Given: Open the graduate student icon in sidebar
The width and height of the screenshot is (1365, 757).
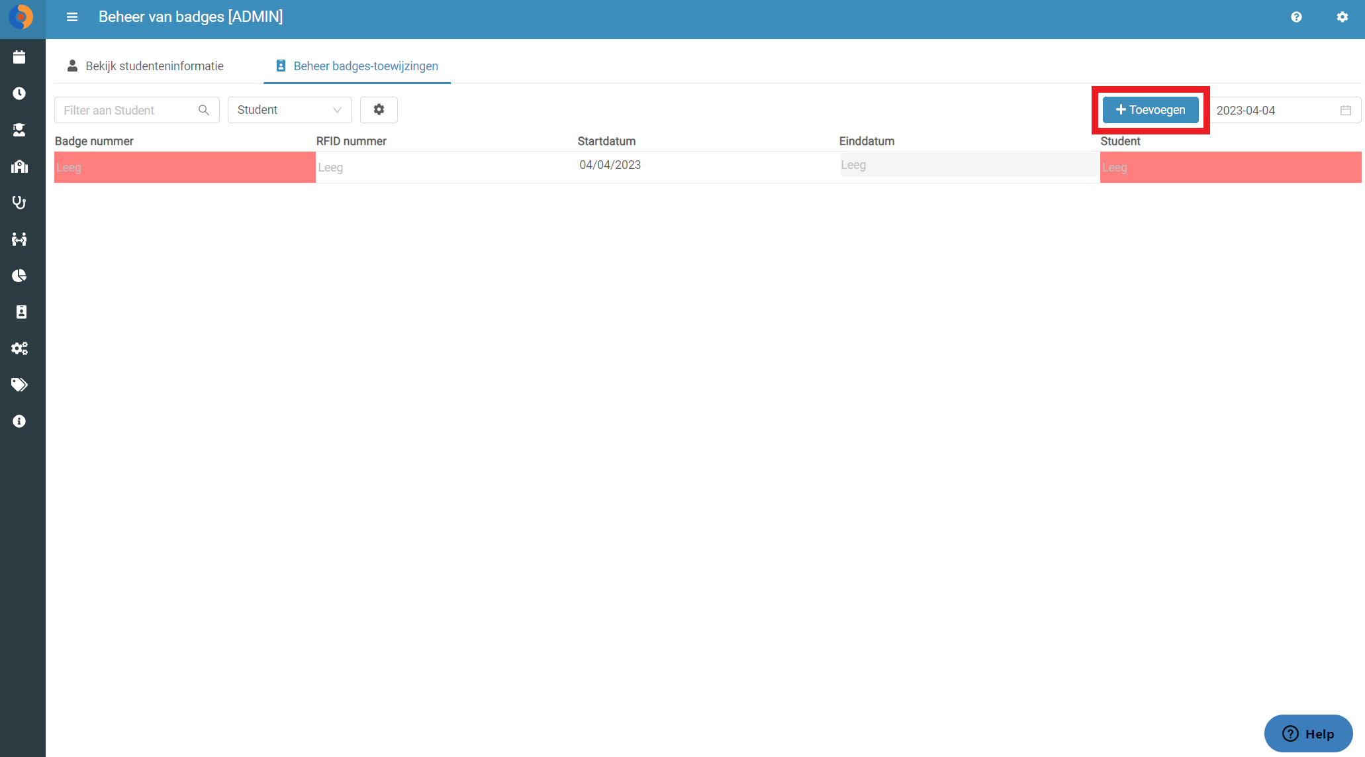Looking at the screenshot, I should click(x=19, y=130).
